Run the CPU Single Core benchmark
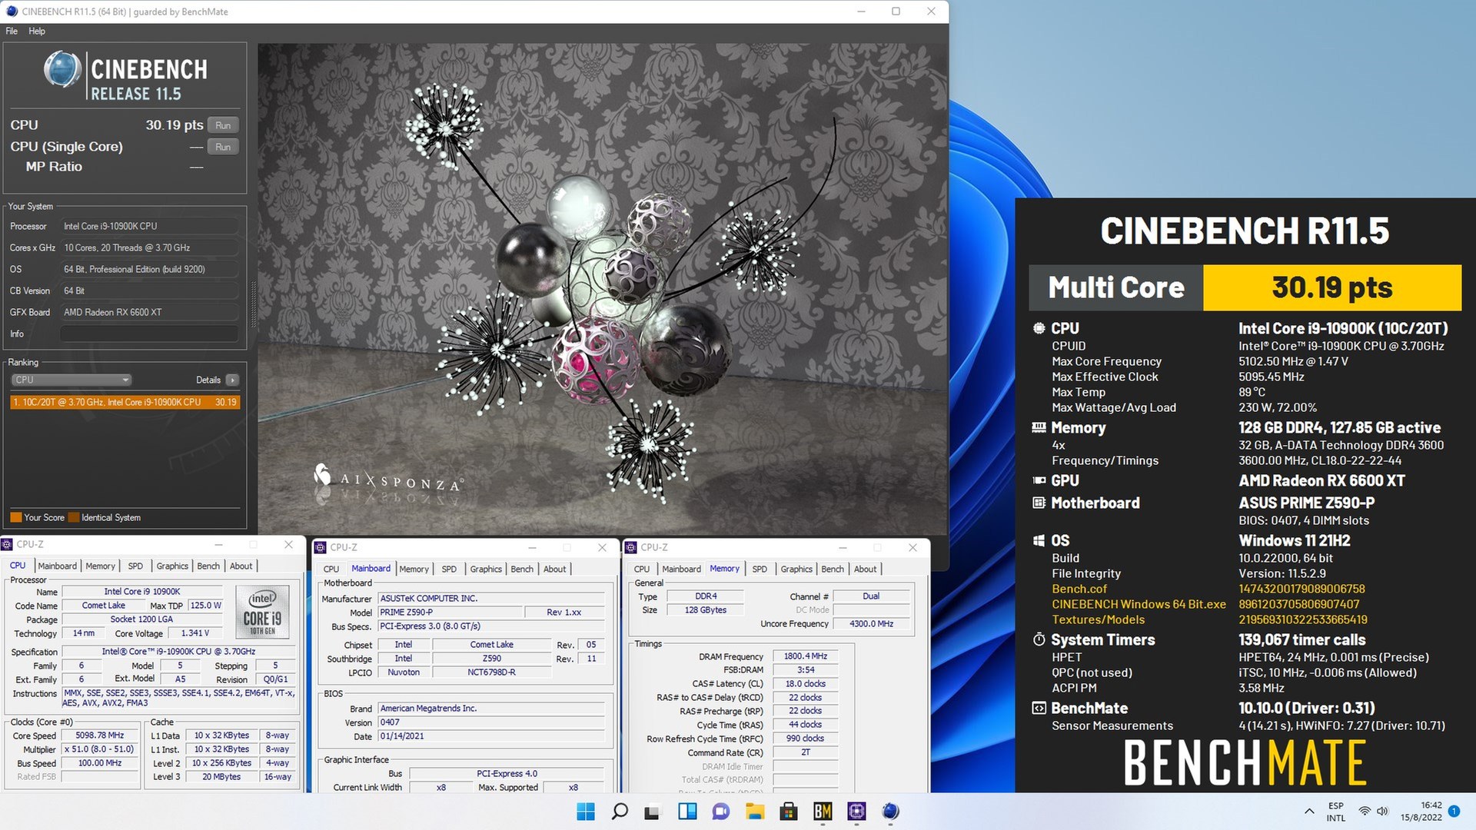The width and height of the screenshot is (1476, 830). (223, 147)
